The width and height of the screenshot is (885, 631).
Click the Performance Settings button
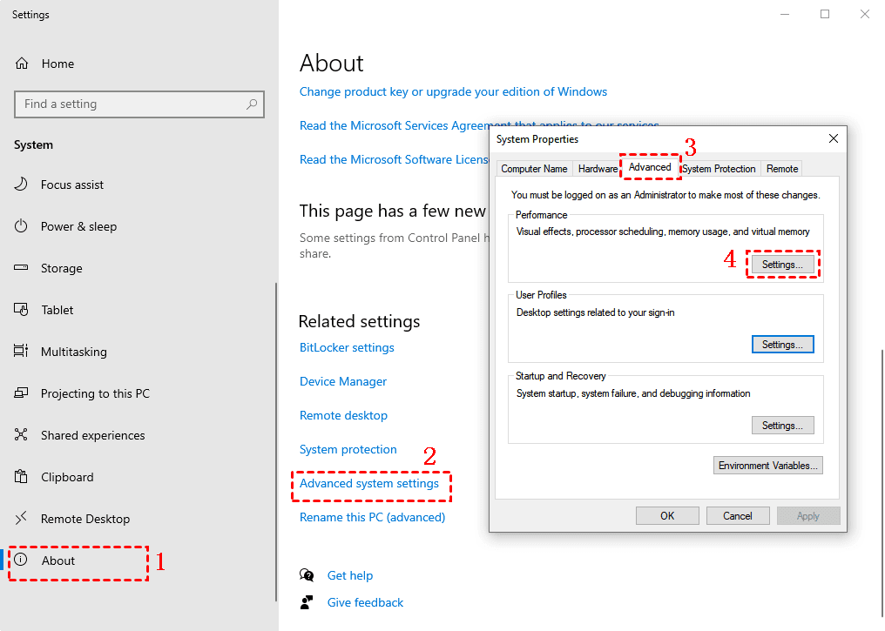tap(782, 264)
